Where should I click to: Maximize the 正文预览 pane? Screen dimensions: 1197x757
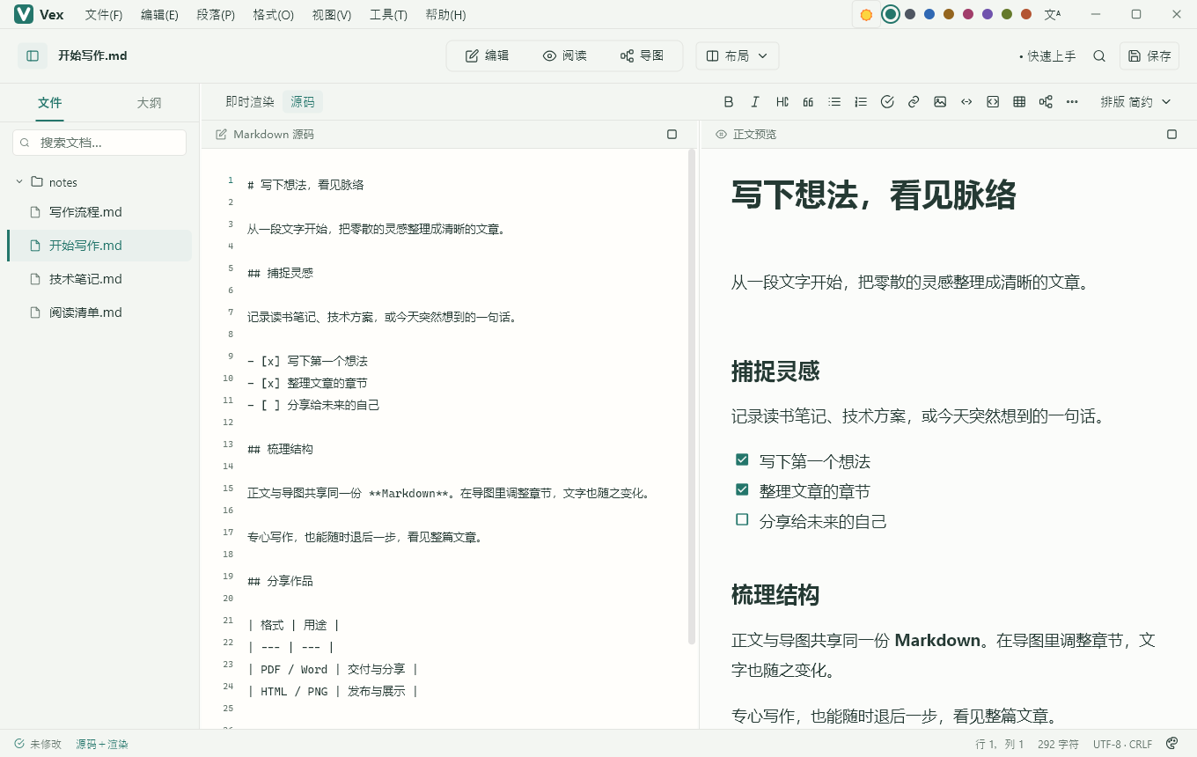tap(1171, 135)
